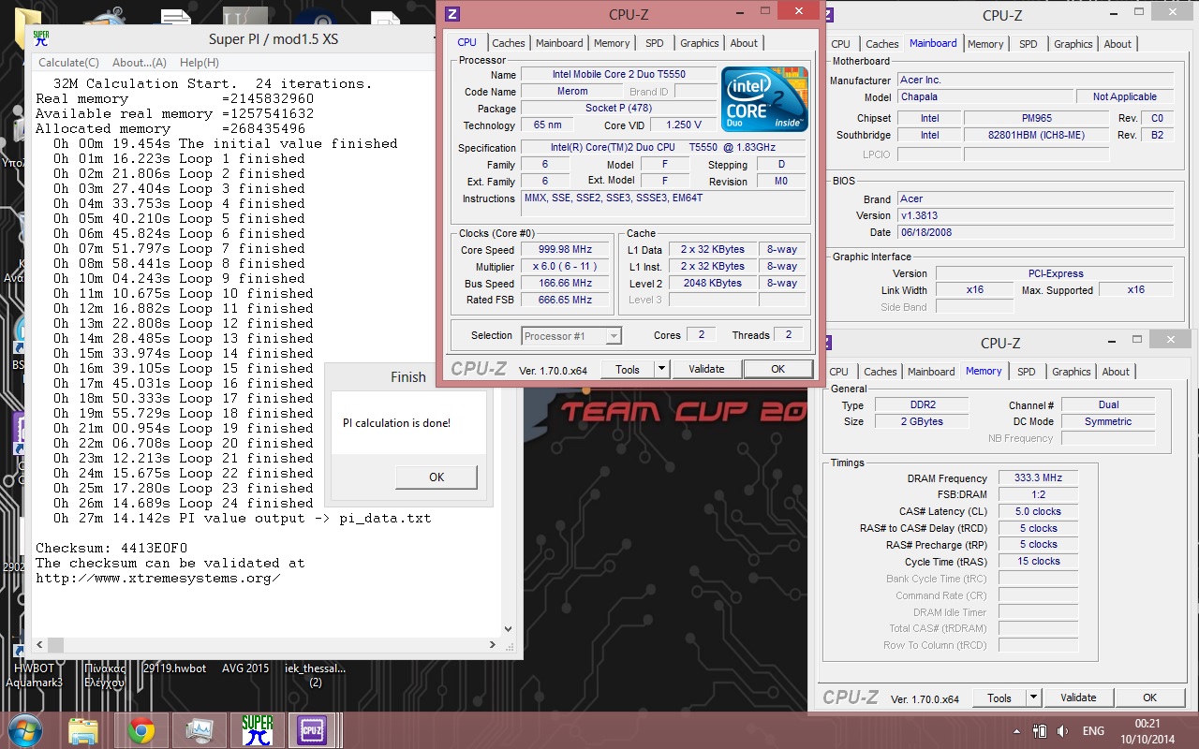The height and width of the screenshot is (749, 1199).
Task: Select About tab in the Mainboard CPU-Z window
Action: pos(1118,44)
